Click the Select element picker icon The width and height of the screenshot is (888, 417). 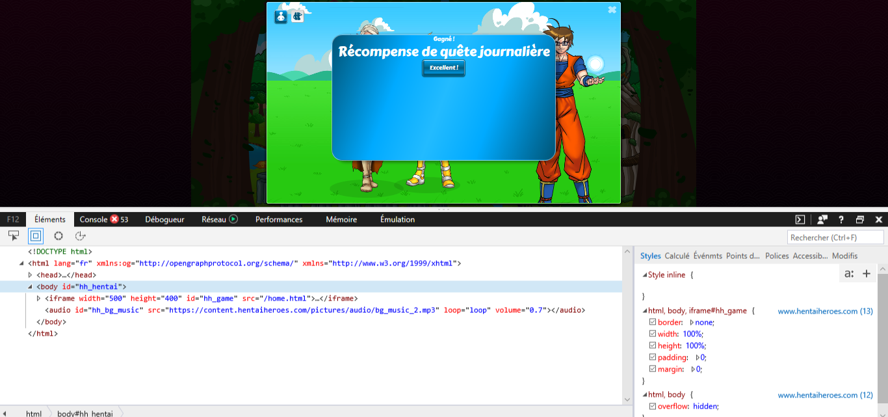(x=14, y=236)
